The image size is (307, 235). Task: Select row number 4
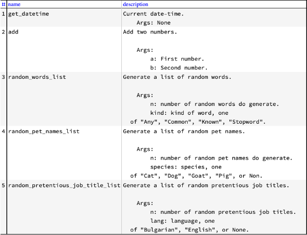point(3,131)
